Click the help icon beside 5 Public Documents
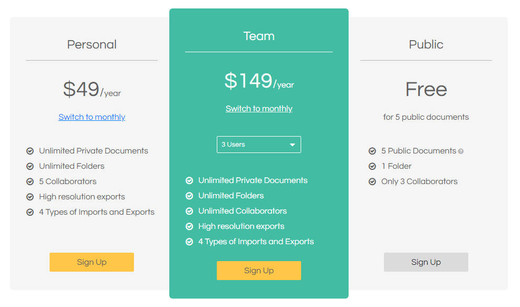 click(461, 151)
